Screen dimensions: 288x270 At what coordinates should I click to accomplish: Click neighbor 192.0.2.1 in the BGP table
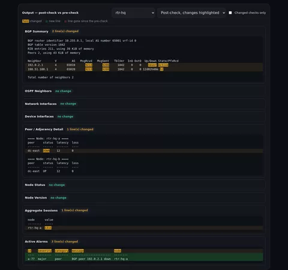point(35,65)
